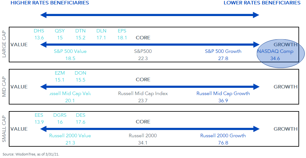Select the "Russell 2000 Value" label

(x=70, y=136)
